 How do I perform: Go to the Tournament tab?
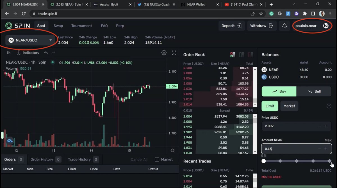coord(81,26)
